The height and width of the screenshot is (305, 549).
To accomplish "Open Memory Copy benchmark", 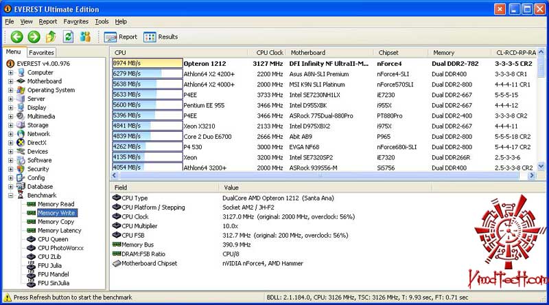I will 56,222.
